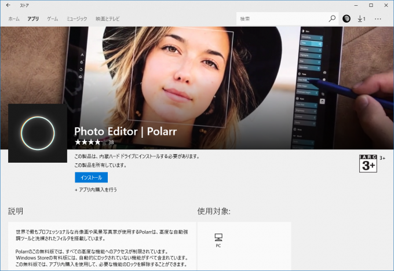This screenshot has width=394, height=271.
Task: Go back with the arrow icon
Action: (8, 5)
